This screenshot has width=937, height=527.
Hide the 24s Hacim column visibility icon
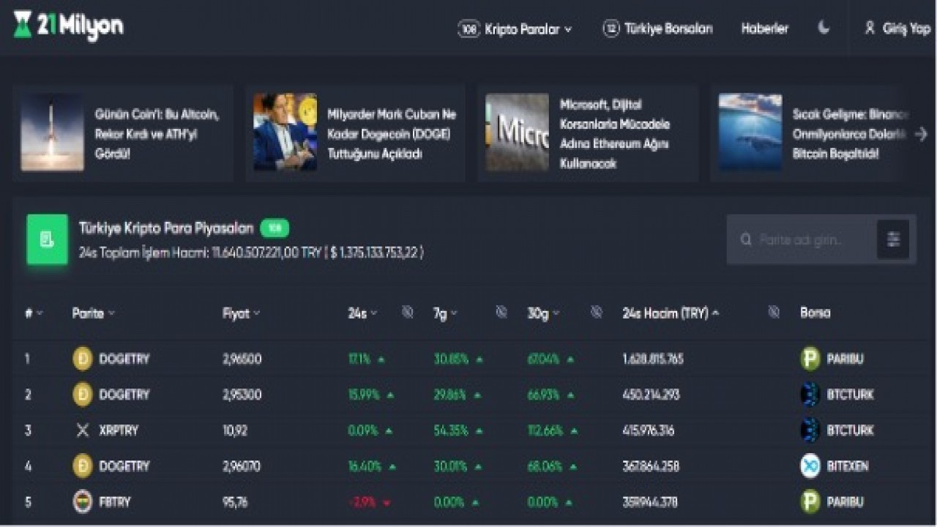(x=774, y=313)
